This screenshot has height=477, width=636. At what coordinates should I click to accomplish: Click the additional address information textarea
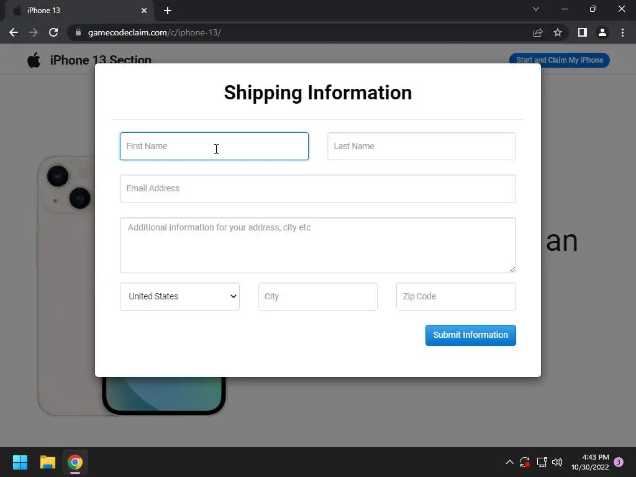pyautogui.click(x=318, y=245)
